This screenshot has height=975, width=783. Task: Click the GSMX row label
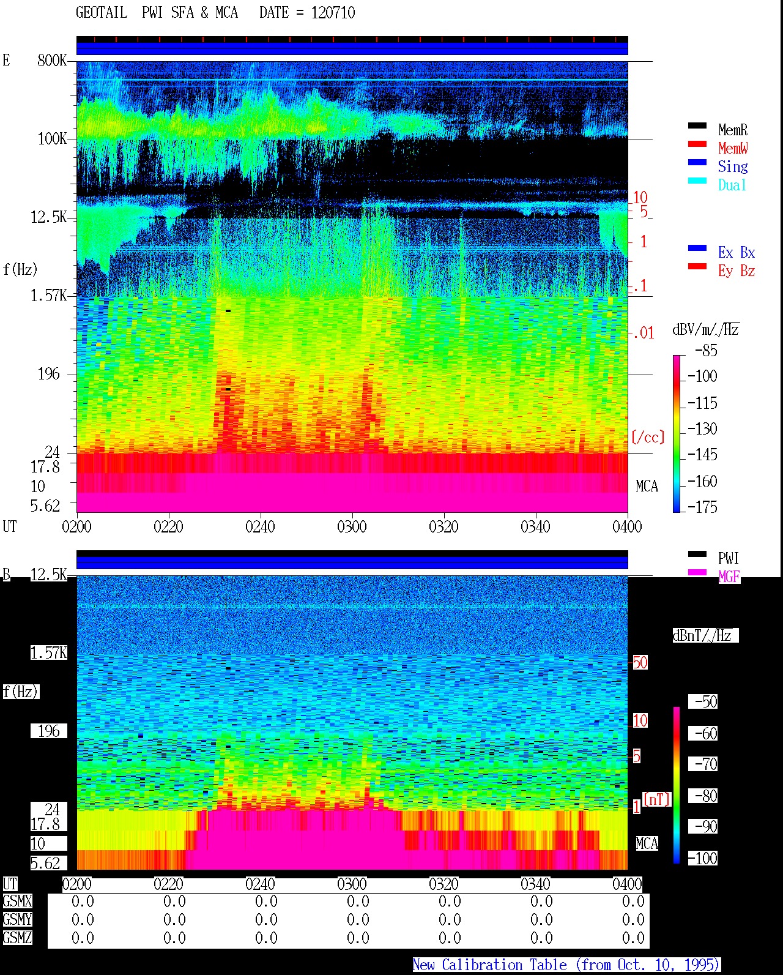pos(18,902)
